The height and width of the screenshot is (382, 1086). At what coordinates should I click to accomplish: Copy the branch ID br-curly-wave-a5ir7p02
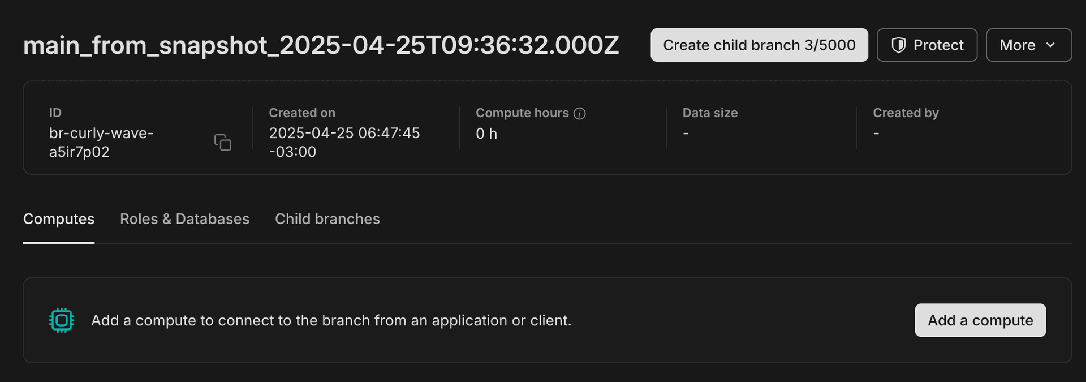[x=223, y=143]
